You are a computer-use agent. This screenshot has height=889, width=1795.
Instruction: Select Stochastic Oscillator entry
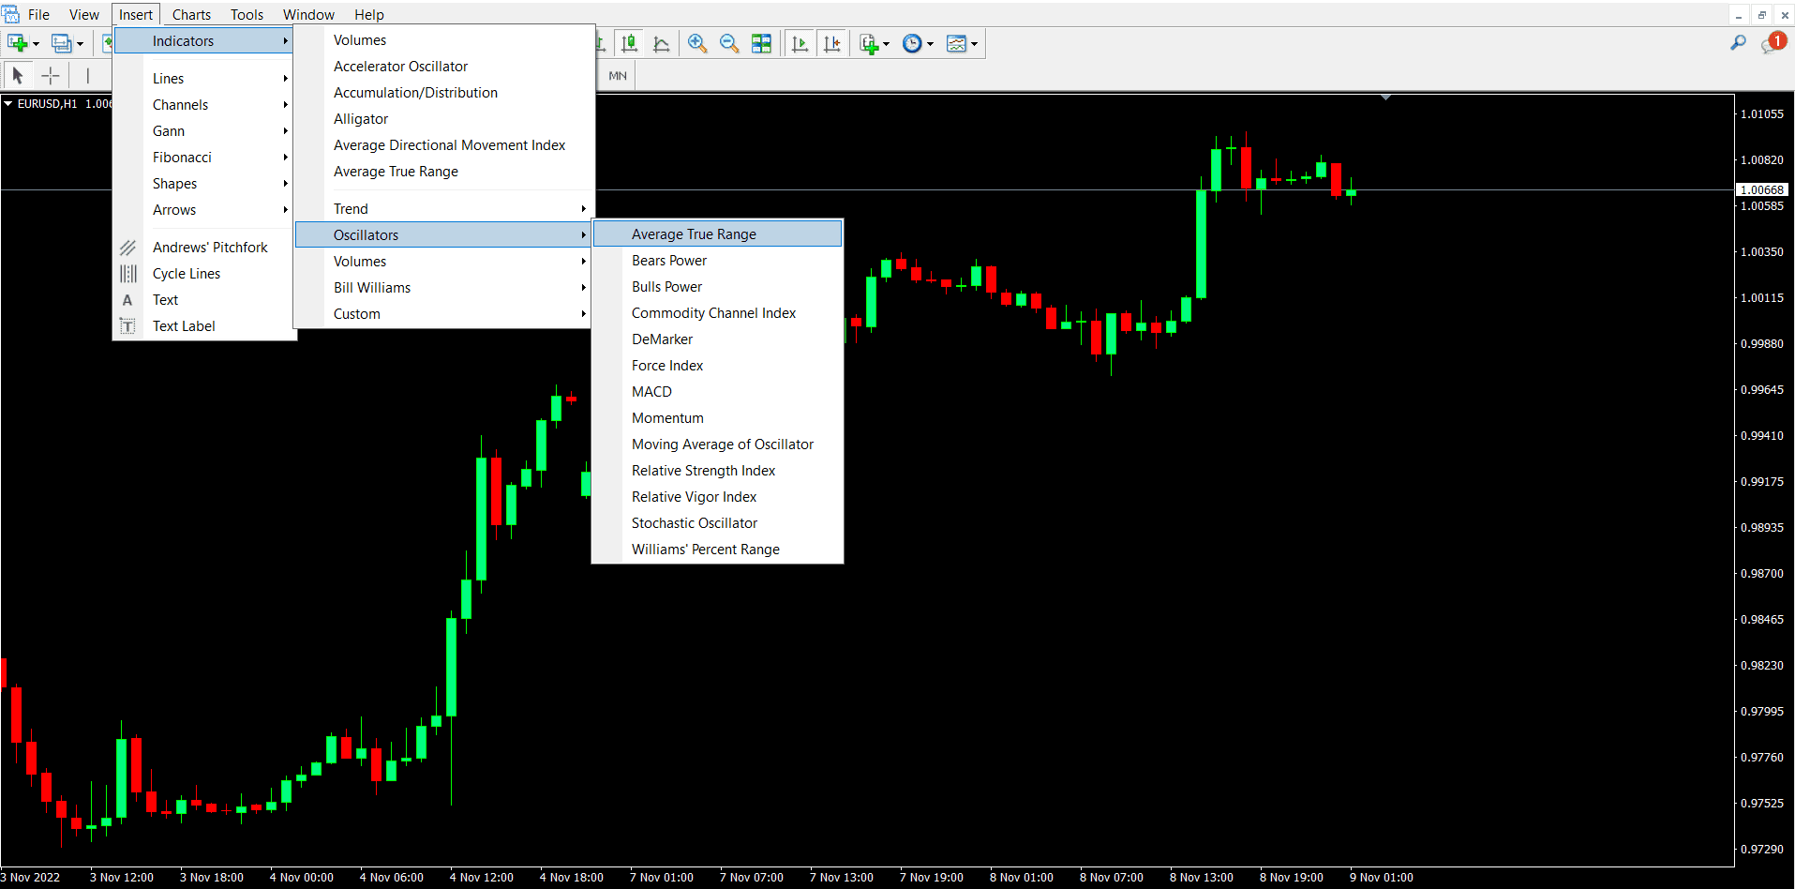point(717,522)
